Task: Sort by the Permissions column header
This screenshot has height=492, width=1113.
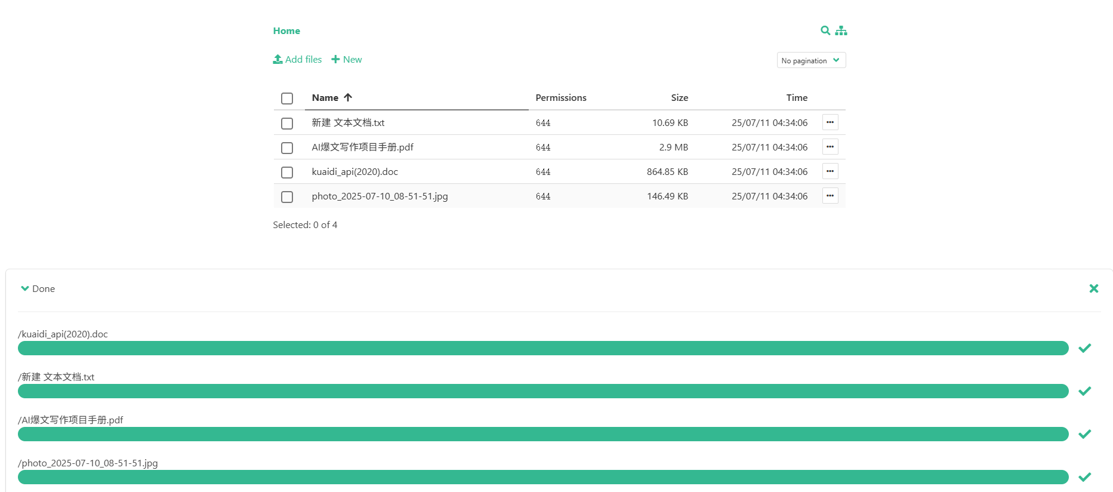Action: pyautogui.click(x=561, y=98)
